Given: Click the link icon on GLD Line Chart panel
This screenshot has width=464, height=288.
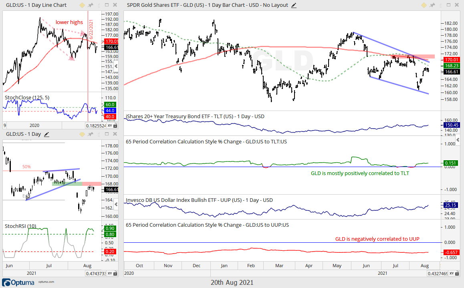Looking at the screenshot, I should tap(99, 5).
